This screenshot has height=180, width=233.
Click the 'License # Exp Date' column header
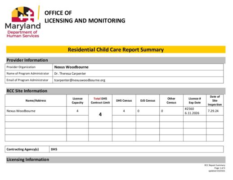coord(195,100)
